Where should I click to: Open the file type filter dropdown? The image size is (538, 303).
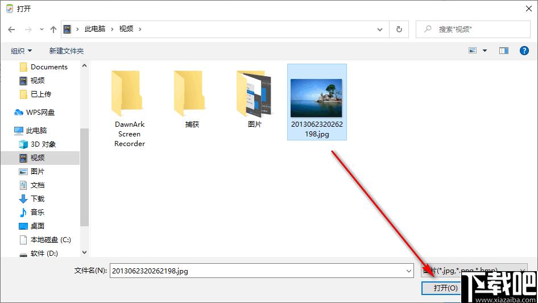tap(474, 271)
